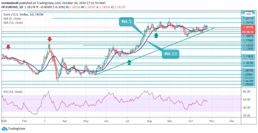258x133 pixels.
Task: Click the TradingView cloud logo icon
Action: tap(4, 128)
